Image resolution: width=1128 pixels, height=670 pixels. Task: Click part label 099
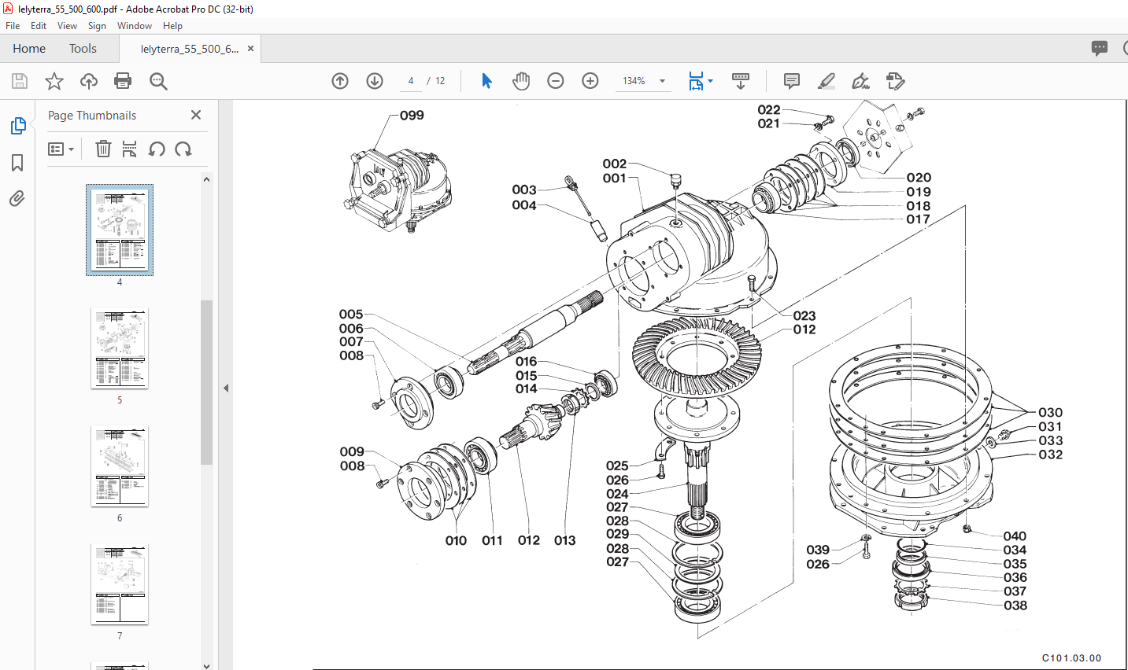click(412, 116)
